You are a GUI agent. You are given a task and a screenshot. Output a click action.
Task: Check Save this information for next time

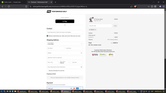click(x=47, y=71)
